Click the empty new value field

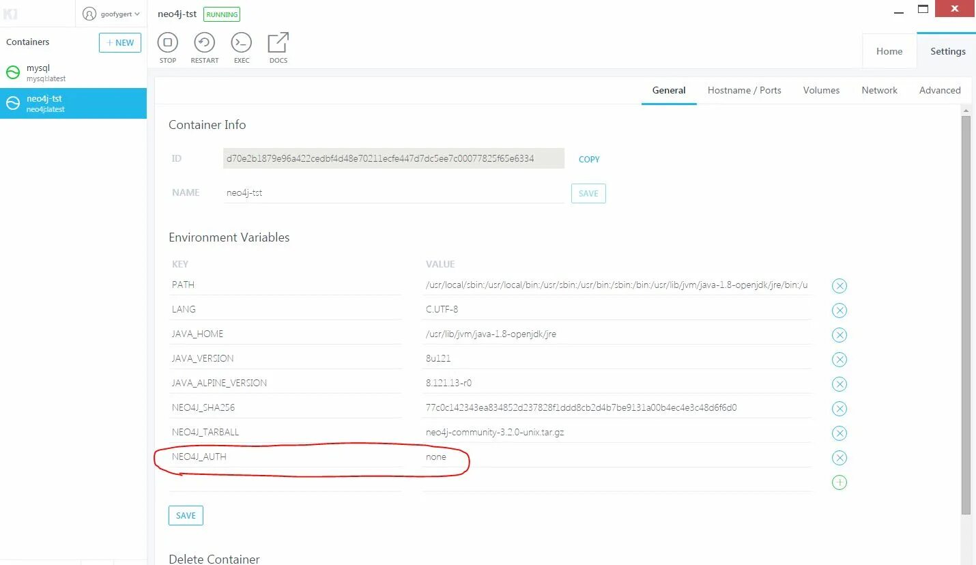pos(617,481)
